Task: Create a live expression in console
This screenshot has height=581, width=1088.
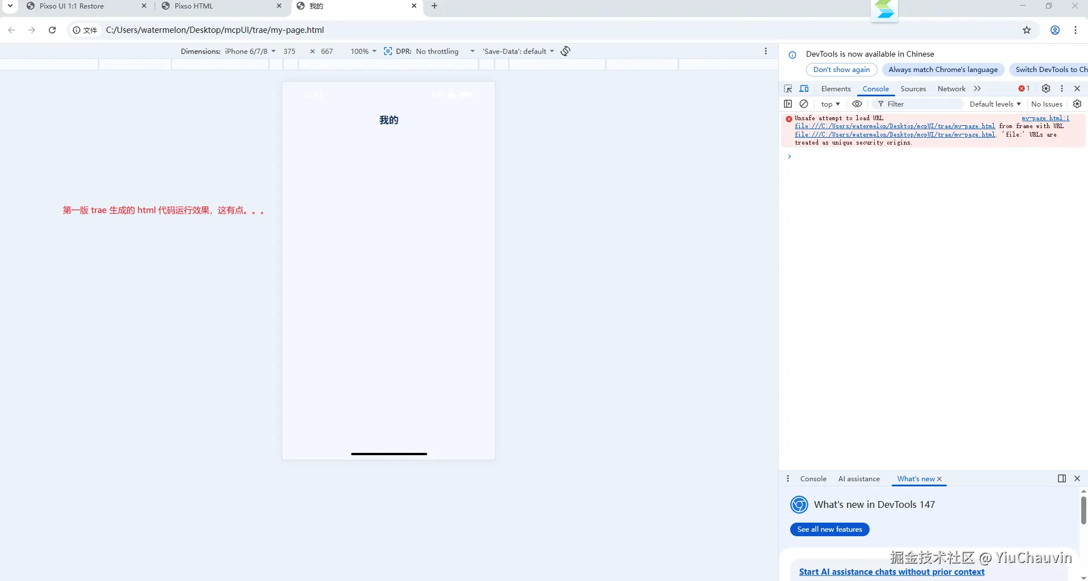Action: pos(857,104)
